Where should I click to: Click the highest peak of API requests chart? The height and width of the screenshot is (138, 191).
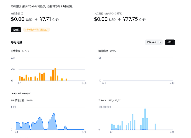pos(54,114)
